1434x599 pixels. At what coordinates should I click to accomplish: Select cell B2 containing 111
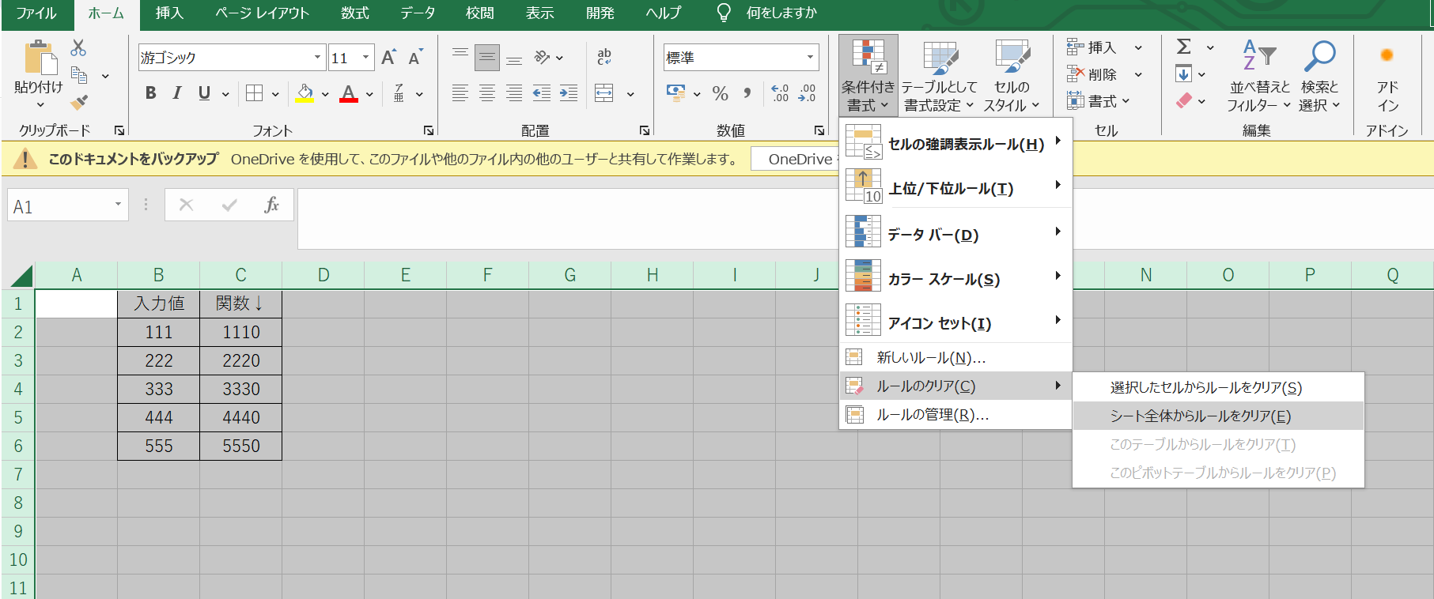159,333
